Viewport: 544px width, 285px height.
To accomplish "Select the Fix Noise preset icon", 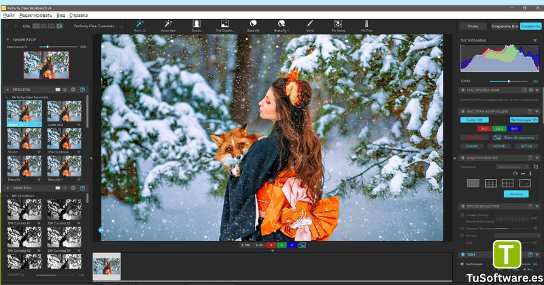I will click(338, 26).
